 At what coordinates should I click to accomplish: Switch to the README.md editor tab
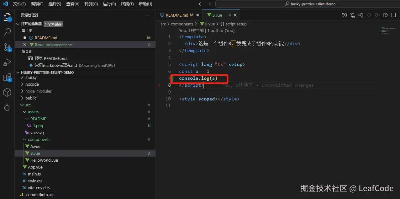point(179,15)
